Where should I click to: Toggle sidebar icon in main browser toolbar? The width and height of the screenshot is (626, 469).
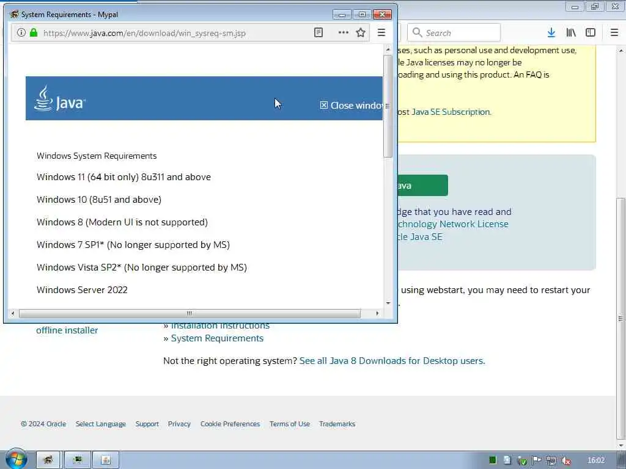click(x=590, y=33)
